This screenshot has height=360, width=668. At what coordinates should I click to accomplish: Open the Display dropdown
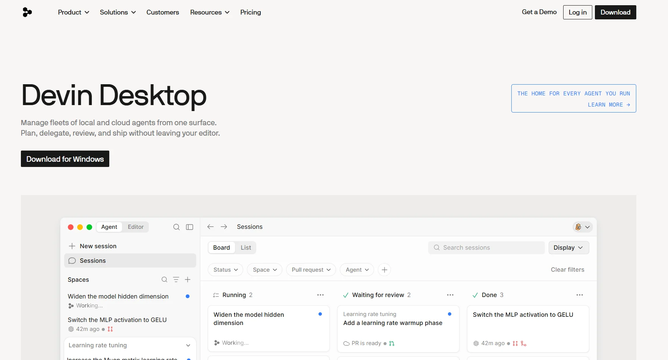point(569,248)
